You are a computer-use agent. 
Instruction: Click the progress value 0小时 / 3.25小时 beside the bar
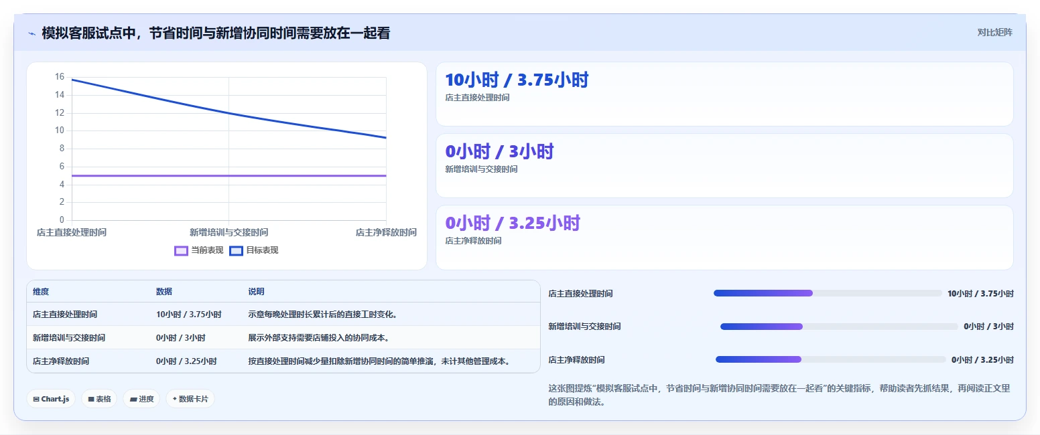click(x=982, y=359)
